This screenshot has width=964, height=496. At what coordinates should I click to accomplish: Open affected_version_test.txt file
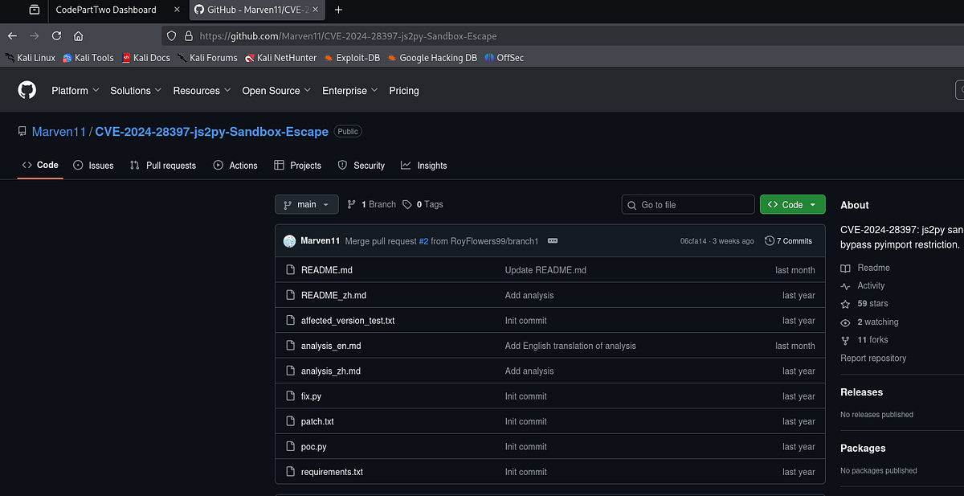(348, 320)
